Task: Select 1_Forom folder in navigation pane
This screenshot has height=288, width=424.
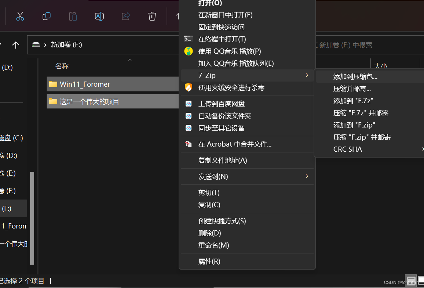Action: click(x=14, y=226)
